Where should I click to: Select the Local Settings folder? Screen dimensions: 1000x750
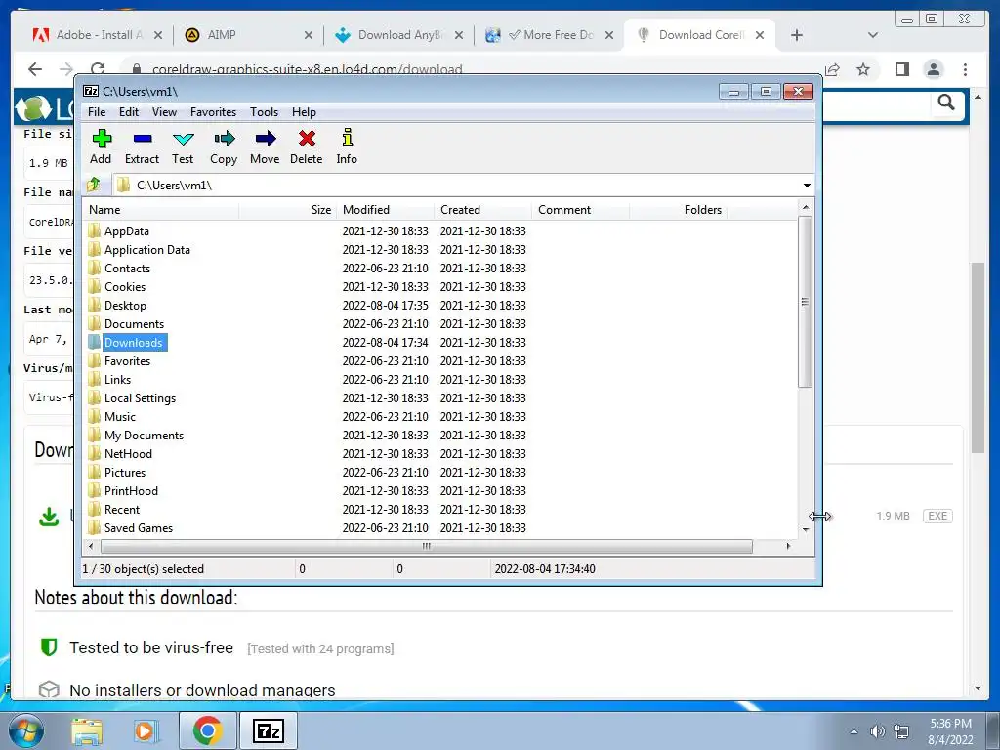pyautogui.click(x=140, y=398)
